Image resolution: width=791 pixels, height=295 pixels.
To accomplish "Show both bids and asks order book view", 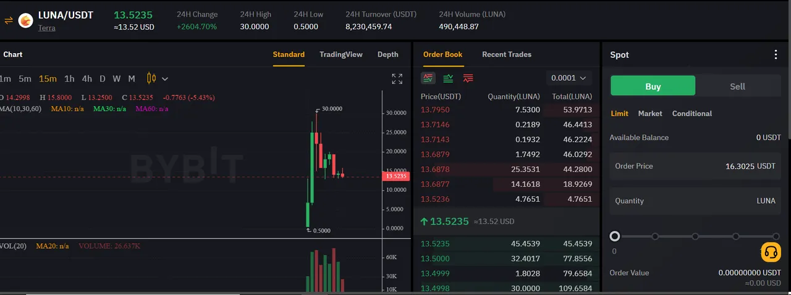I will tap(428, 78).
